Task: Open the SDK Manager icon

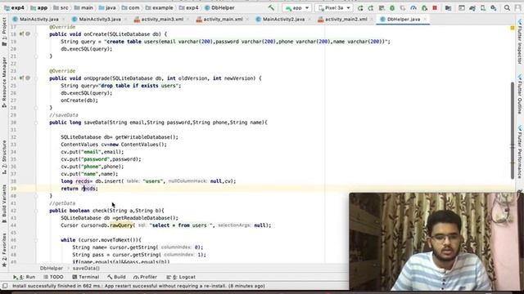Action: coord(494,7)
